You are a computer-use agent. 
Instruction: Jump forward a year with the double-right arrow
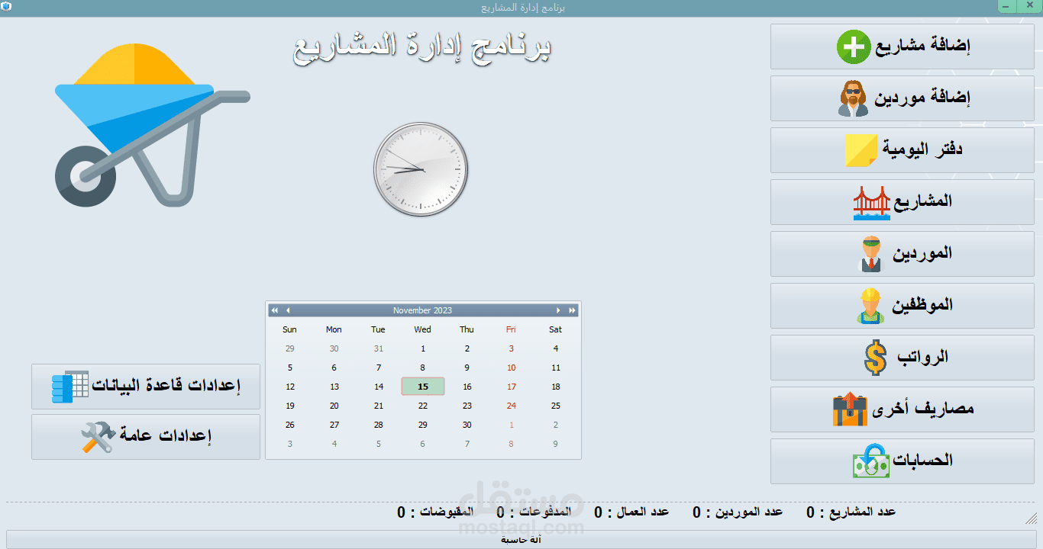(x=571, y=310)
